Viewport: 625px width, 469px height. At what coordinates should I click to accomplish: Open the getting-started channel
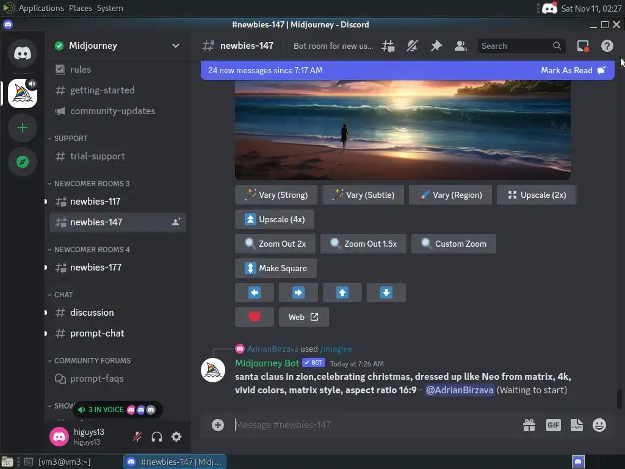(x=117, y=90)
